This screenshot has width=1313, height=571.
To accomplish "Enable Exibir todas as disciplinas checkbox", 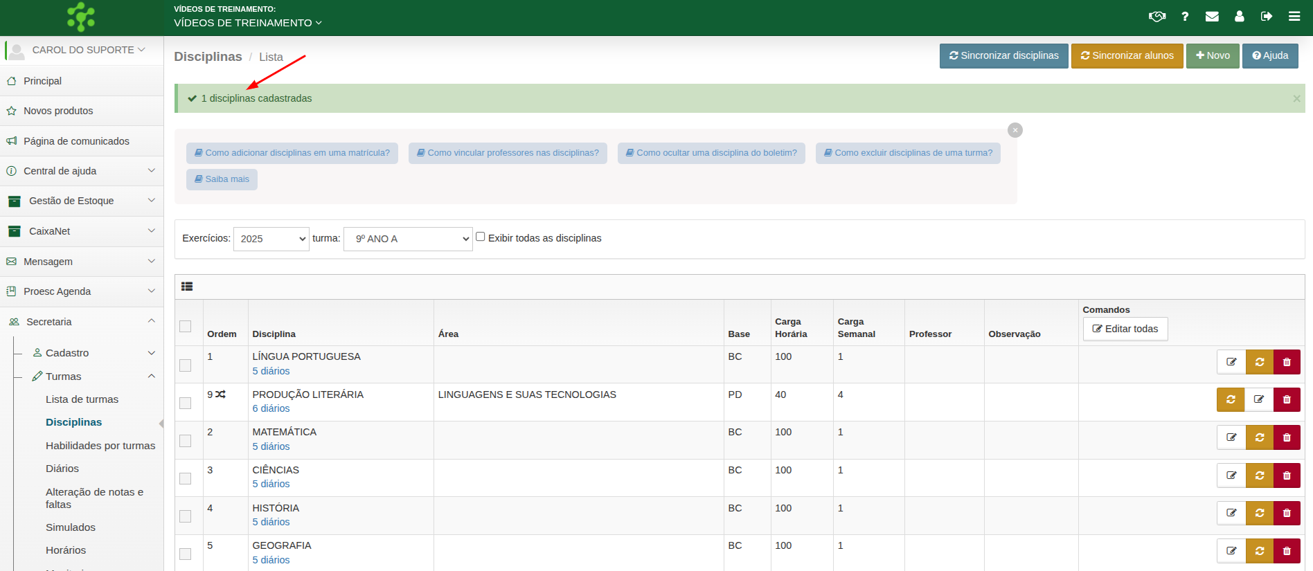I will point(480,237).
